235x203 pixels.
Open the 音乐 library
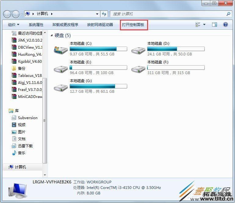point(19,153)
